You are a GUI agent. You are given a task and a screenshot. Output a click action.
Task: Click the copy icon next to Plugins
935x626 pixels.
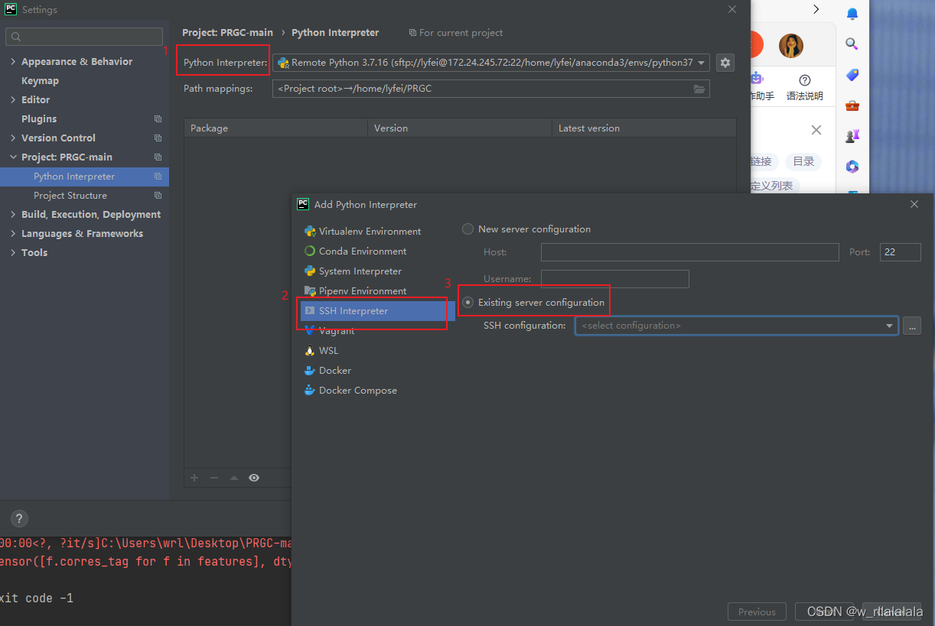[x=158, y=119]
